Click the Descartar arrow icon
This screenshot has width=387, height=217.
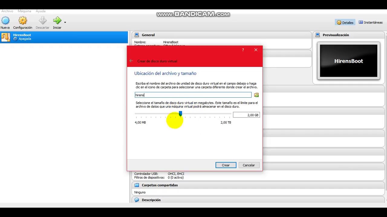pyautogui.click(x=43, y=20)
